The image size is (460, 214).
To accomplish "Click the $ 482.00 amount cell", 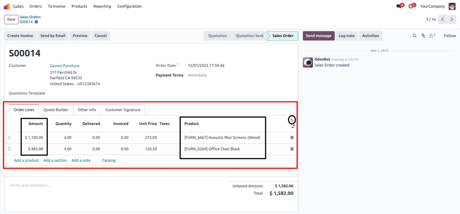I will click(x=36, y=149).
